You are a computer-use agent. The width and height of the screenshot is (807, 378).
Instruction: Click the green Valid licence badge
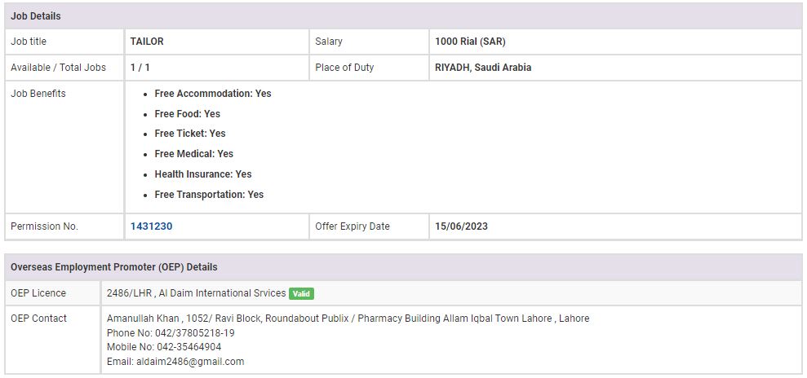click(x=301, y=293)
